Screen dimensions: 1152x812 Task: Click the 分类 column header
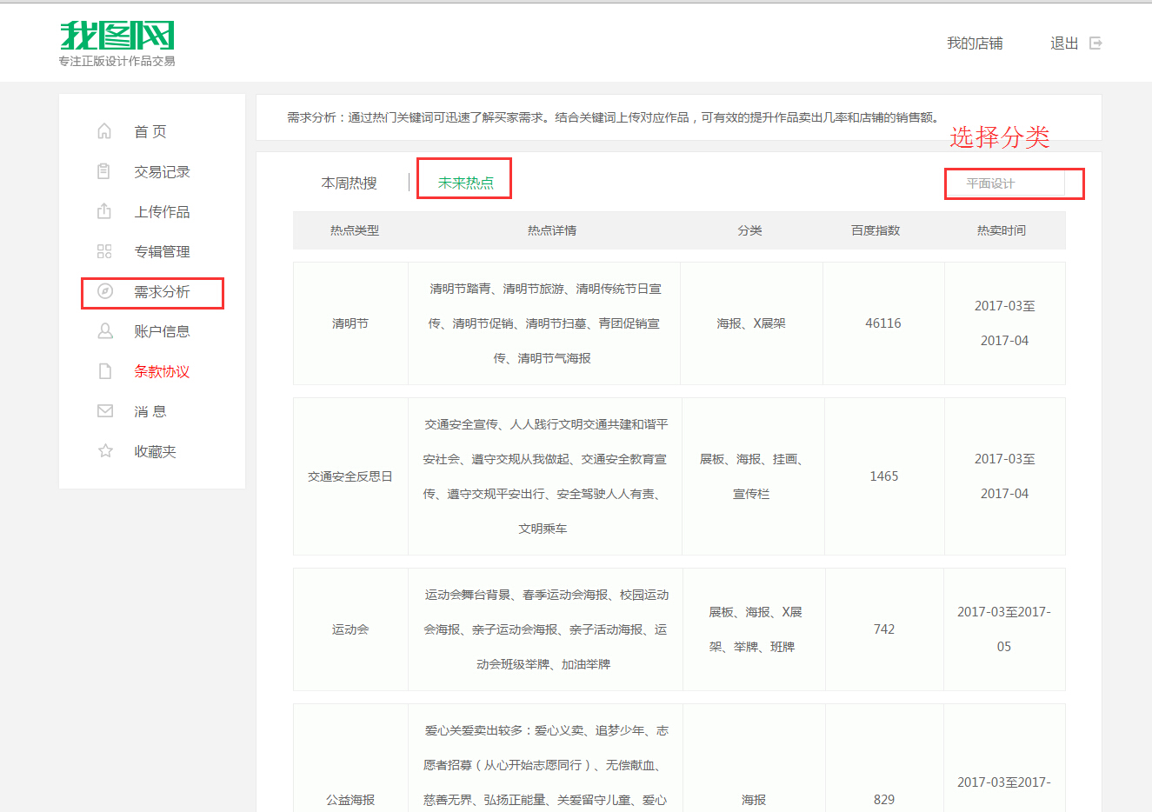(x=749, y=230)
